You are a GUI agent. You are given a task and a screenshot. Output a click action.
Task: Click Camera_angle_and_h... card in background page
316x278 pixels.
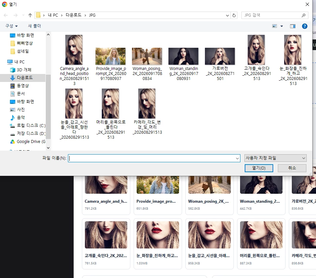pyautogui.click(x=106, y=195)
